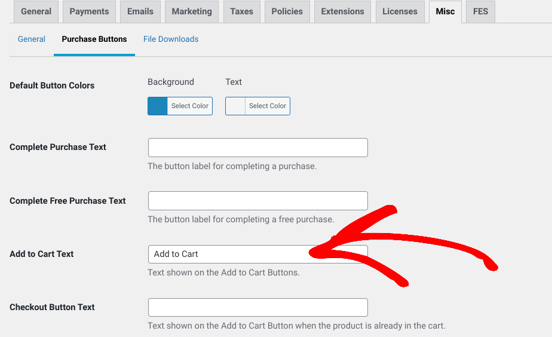
Task: Click into the Add to Cart Text field
Action: click(x=257, y=255)
